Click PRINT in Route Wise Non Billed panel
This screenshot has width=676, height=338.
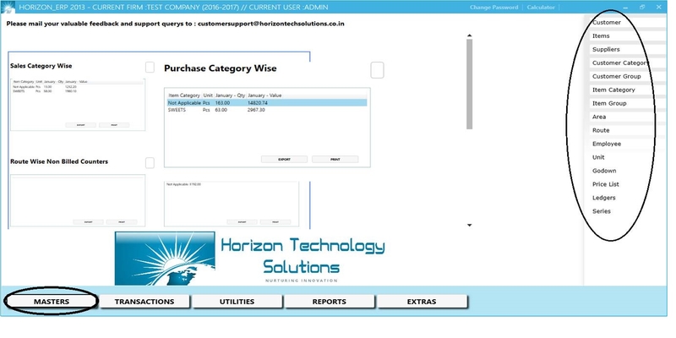click(122, 222)
